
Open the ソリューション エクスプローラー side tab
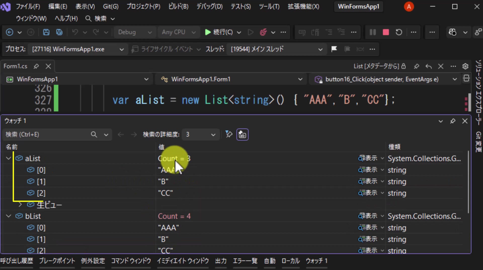click(x=478, y=92)
